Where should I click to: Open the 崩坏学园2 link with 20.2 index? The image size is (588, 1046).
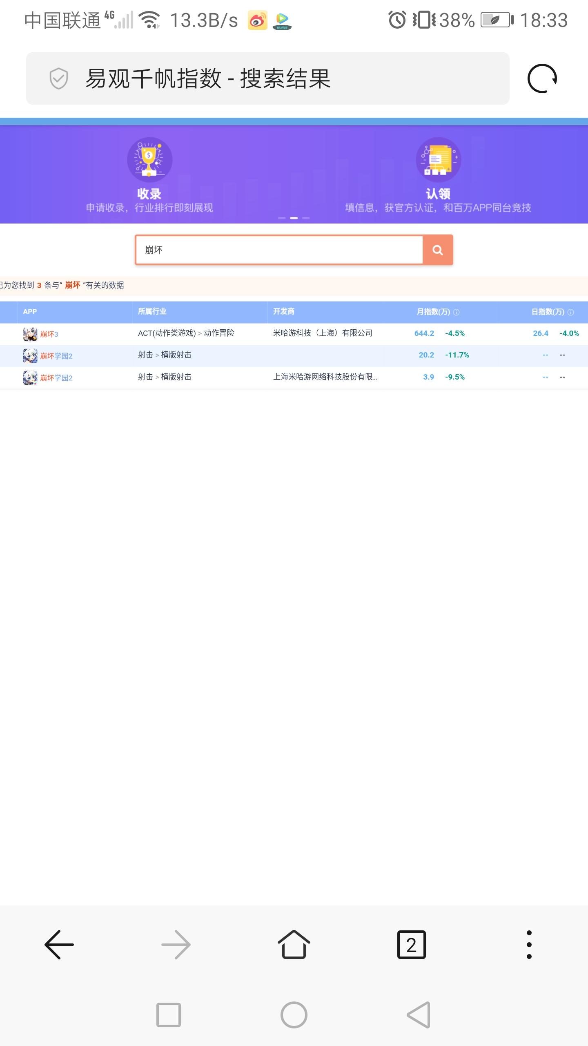click(x=56, y=356)
